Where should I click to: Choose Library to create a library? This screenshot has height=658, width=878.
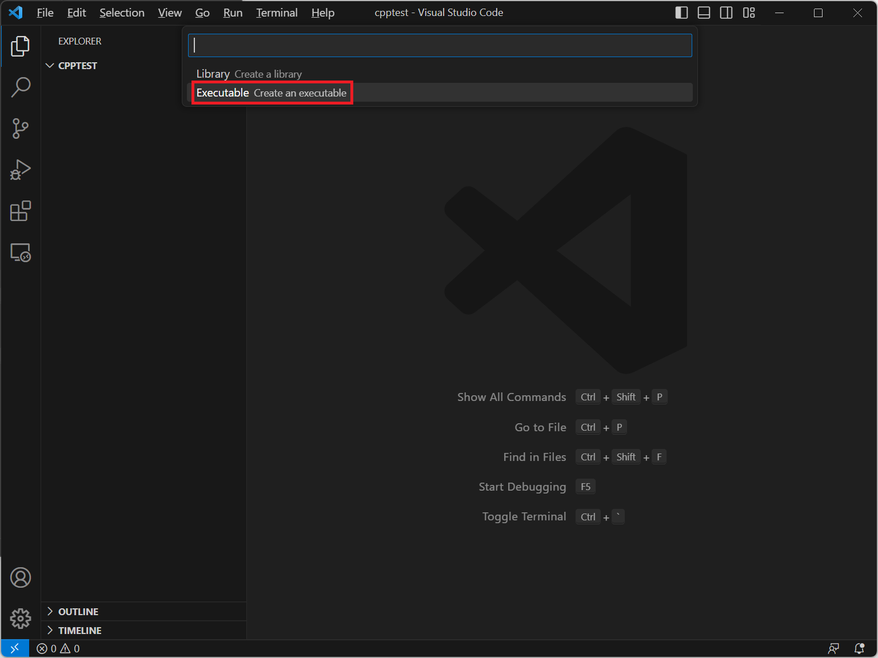(x=249, y=74)
